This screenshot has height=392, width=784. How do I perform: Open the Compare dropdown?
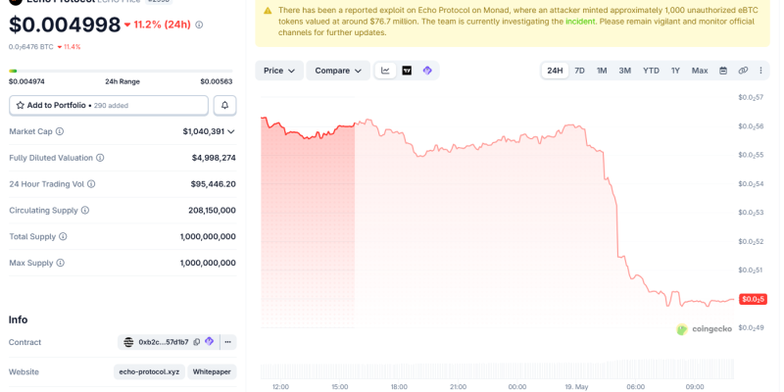point(338,71)
